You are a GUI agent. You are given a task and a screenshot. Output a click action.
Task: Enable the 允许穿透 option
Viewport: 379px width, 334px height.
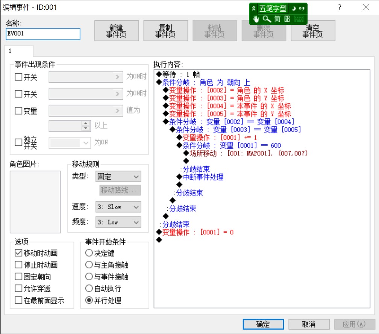(18, 289)
